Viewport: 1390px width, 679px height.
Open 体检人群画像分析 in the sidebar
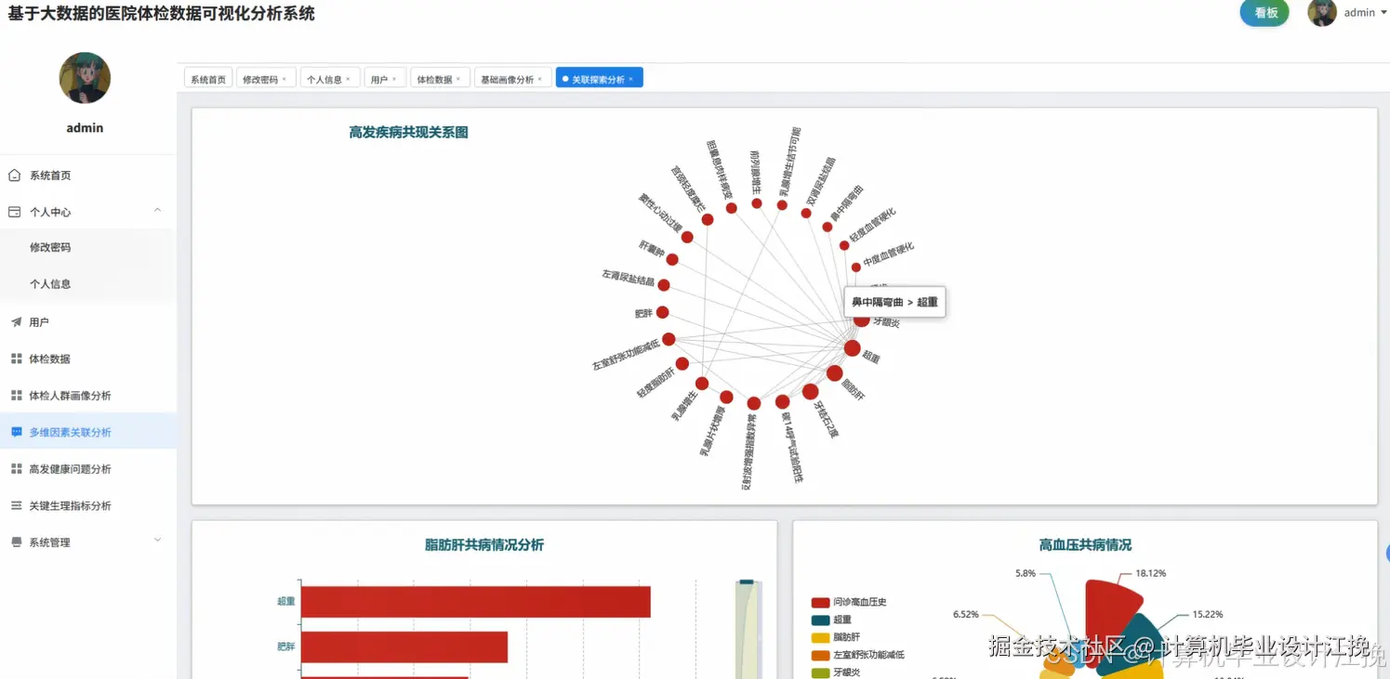(x=87, y=396)
